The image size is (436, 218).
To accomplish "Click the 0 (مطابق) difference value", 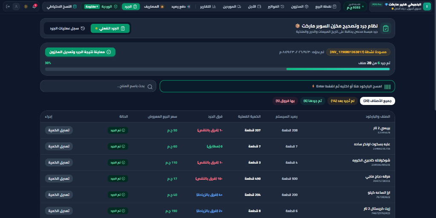I will [215, 146].
